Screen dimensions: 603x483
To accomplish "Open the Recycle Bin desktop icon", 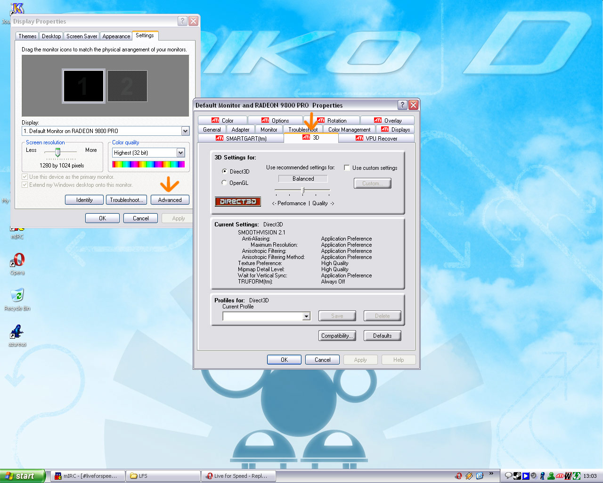I will [x=17, y=298].
